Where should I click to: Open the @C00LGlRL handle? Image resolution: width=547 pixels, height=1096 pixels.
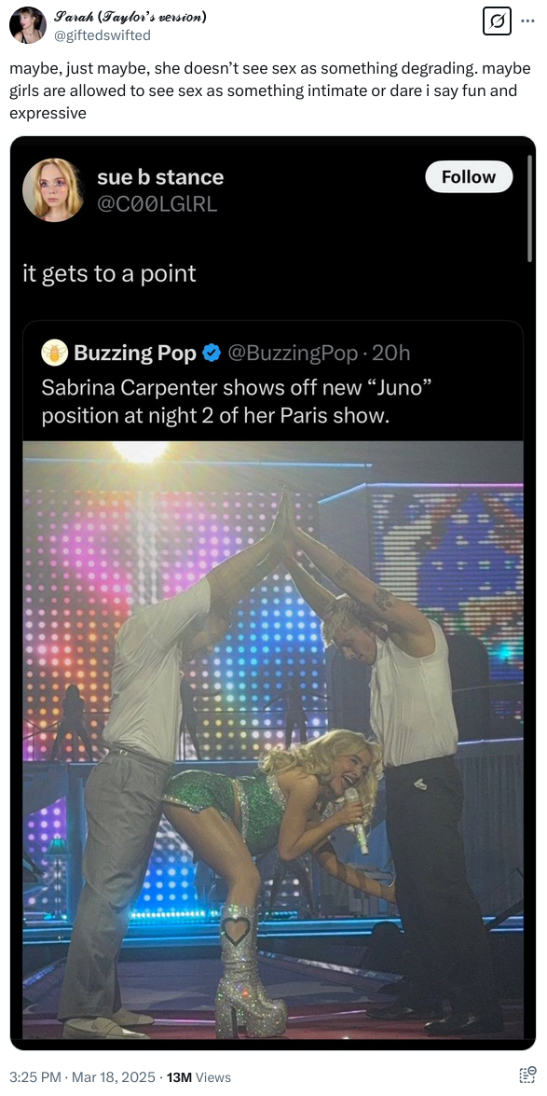pos(157,204)
